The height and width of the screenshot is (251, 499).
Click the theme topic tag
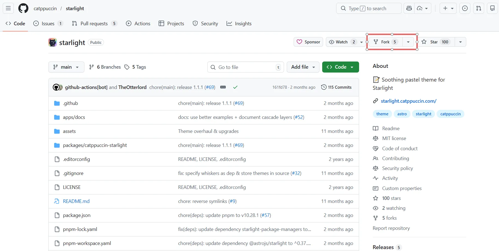point(382,114)
